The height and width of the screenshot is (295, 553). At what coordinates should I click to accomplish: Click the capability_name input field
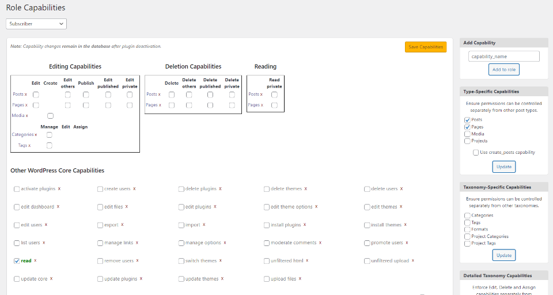pos(503,56)
